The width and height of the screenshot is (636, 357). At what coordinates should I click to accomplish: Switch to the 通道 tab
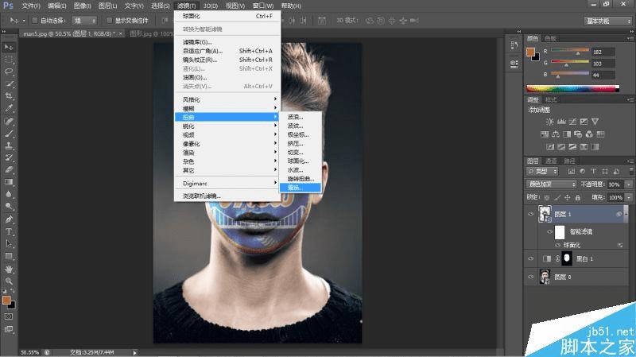pos(551,161)
